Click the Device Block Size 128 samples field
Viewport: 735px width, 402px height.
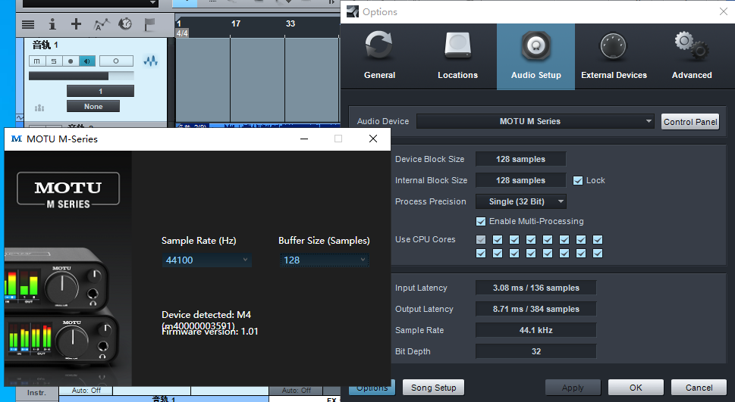(x=521, y=159)
